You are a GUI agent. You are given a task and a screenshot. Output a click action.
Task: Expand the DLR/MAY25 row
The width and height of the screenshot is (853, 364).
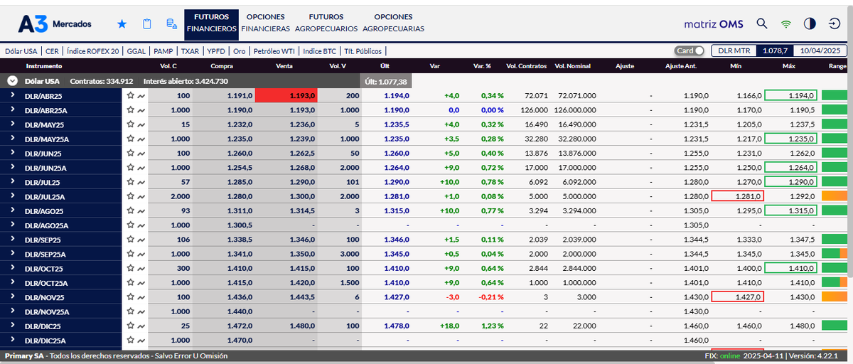(12, 124)
